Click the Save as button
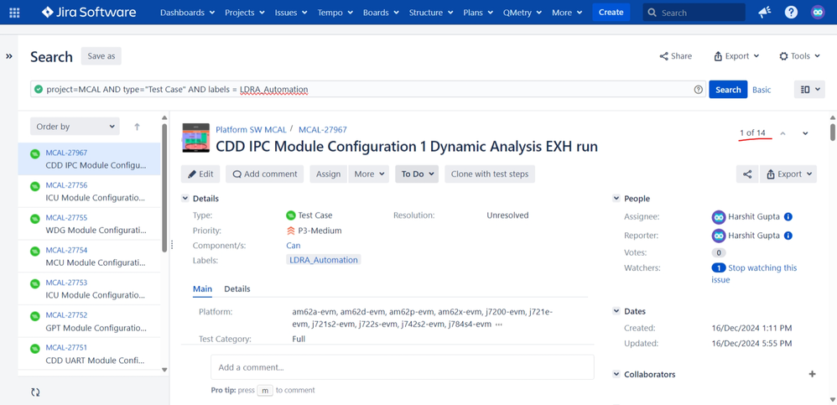The height and width of the screenshot is (405, 837). pos(101,56)
